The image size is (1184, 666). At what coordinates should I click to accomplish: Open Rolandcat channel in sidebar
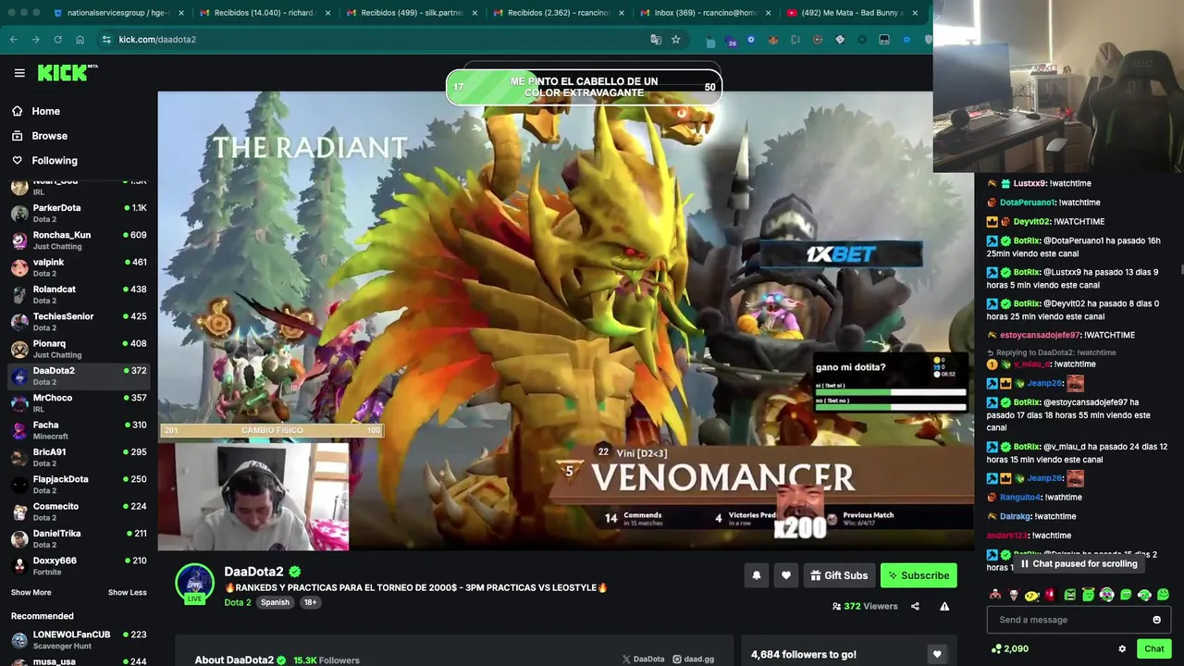79,294
